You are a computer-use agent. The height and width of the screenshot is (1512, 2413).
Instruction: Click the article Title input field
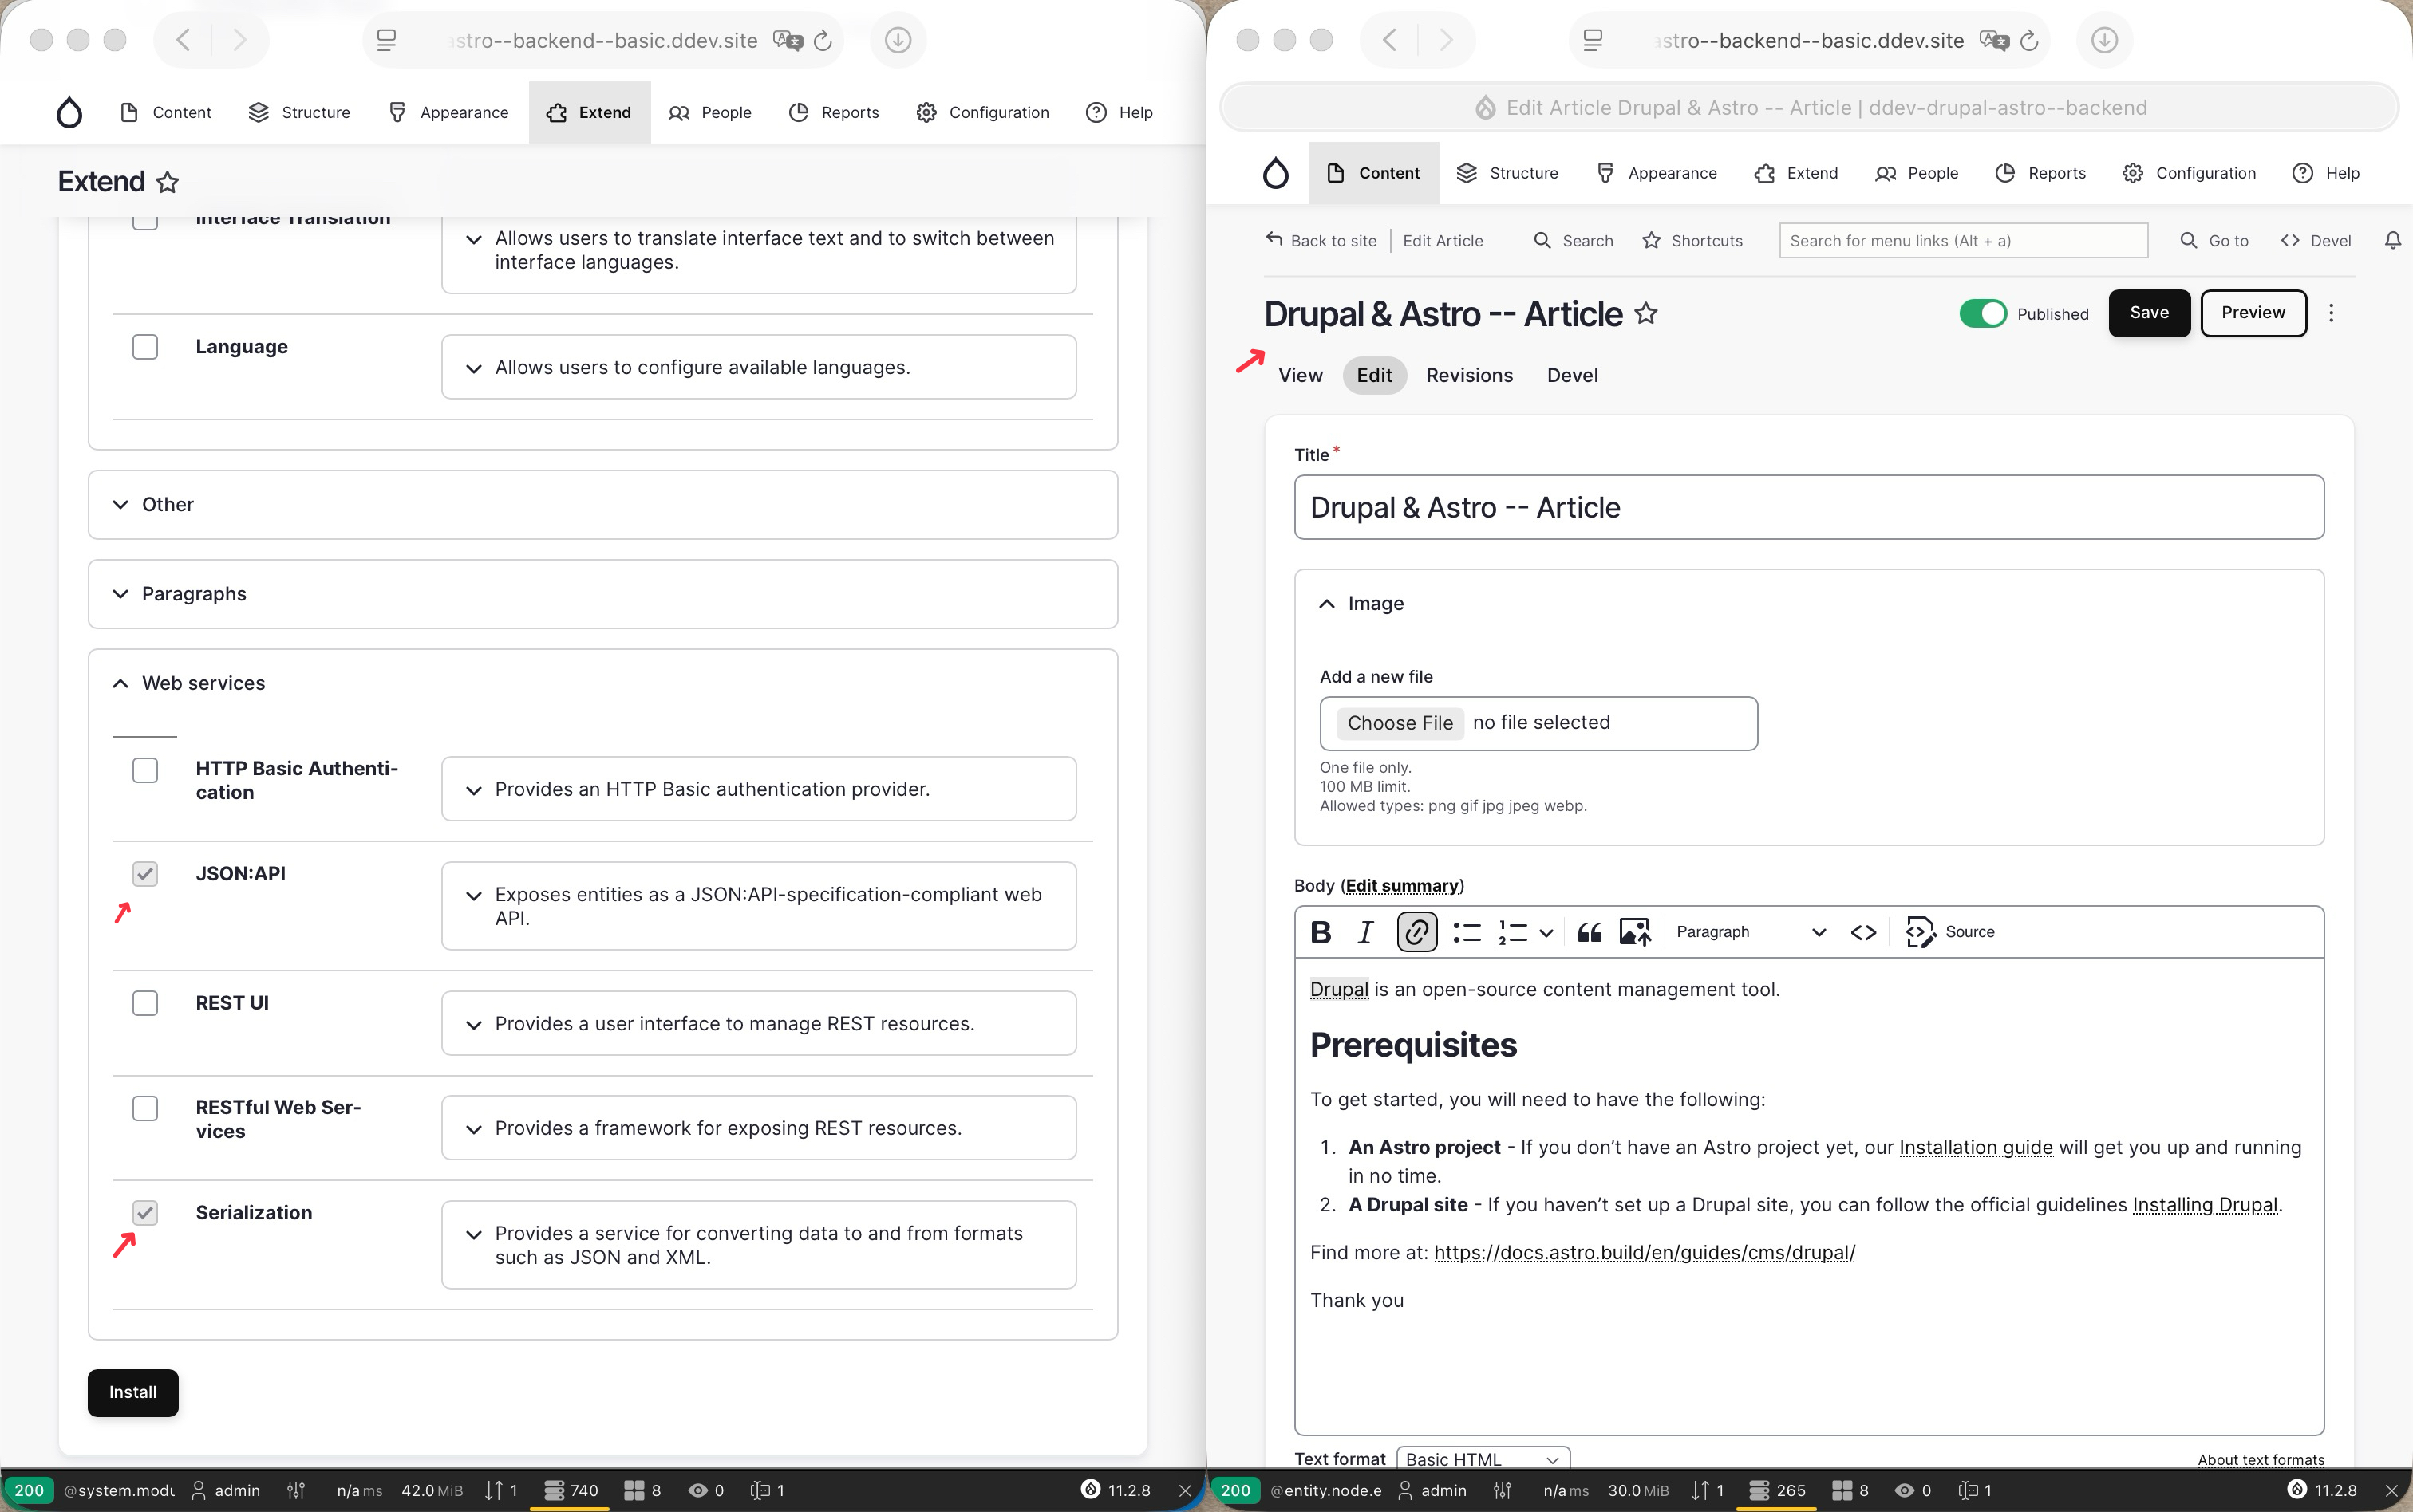(x=1807, y=507)
